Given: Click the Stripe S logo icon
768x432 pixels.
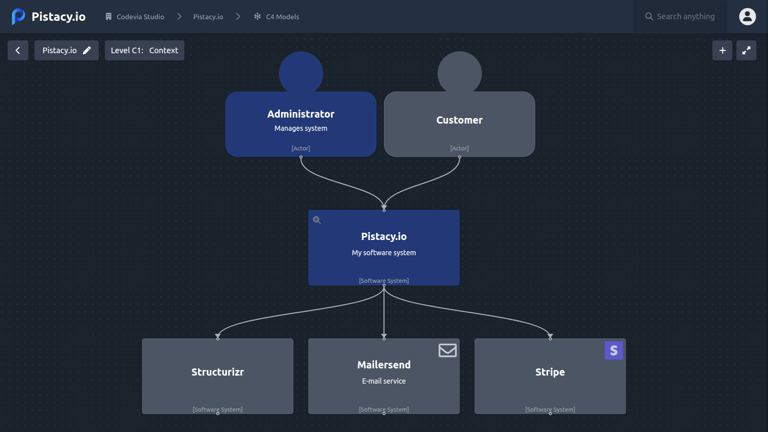Looking at the screenshot, I should tap(614, 350).
